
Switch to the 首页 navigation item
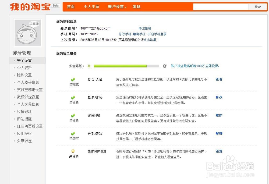click(71, 6)
